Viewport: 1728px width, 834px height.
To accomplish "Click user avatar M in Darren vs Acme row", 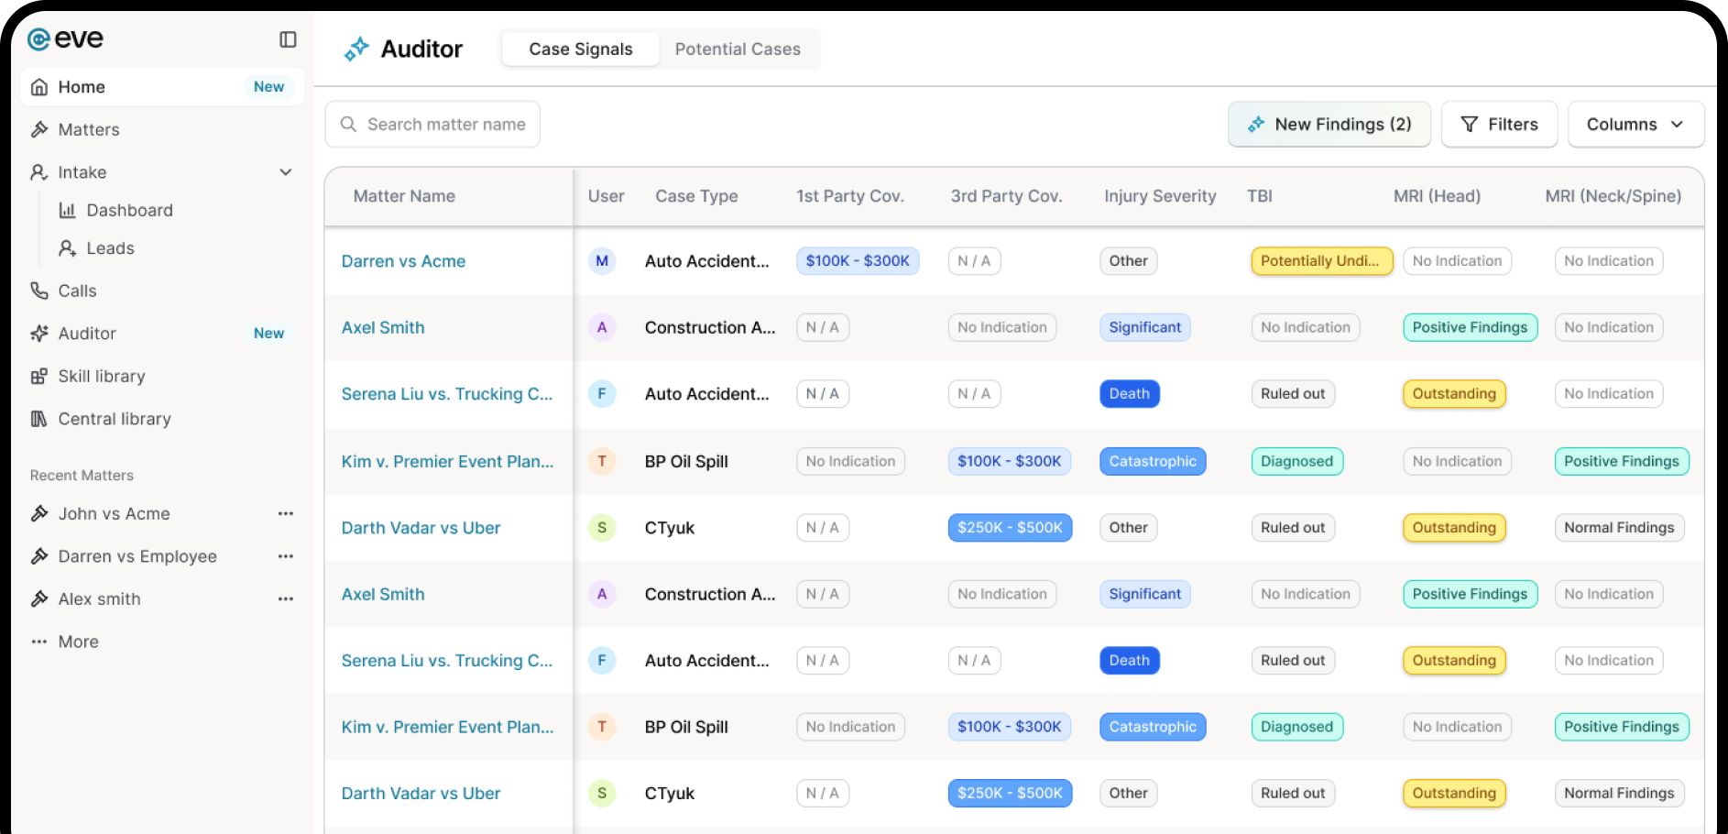I will pyautogui.click(x=602, y=261).
